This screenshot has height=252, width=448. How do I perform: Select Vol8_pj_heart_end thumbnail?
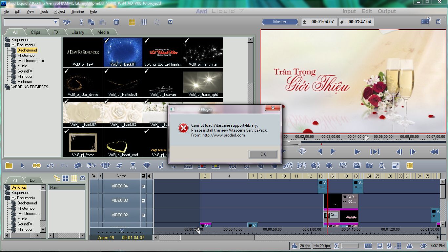coord(123,143)
